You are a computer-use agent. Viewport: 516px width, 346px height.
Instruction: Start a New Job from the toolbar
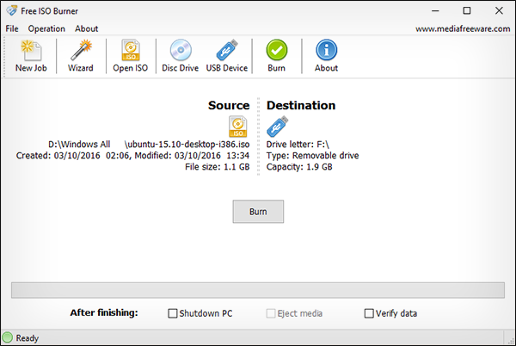tap(31, 56)
